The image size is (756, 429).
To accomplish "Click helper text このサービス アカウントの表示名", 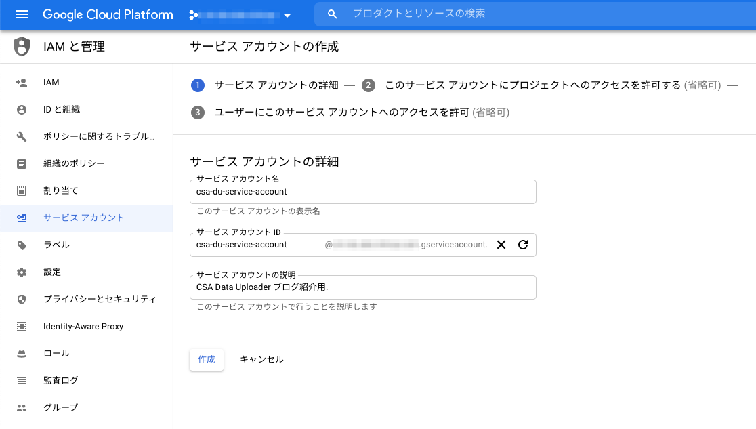I will click(x=258, y=211).
